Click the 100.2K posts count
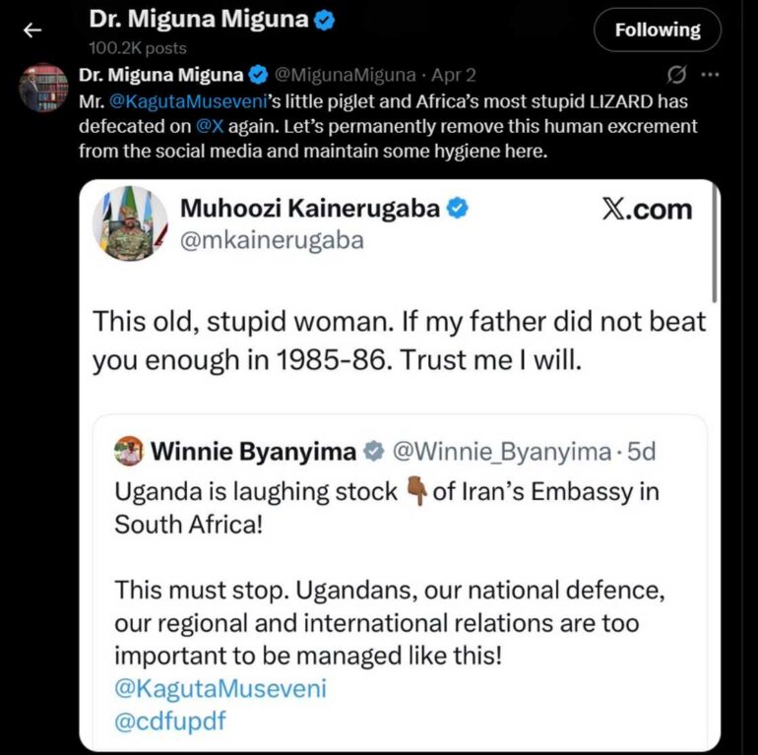Screen dimensions: 758x755 [137, 47]
